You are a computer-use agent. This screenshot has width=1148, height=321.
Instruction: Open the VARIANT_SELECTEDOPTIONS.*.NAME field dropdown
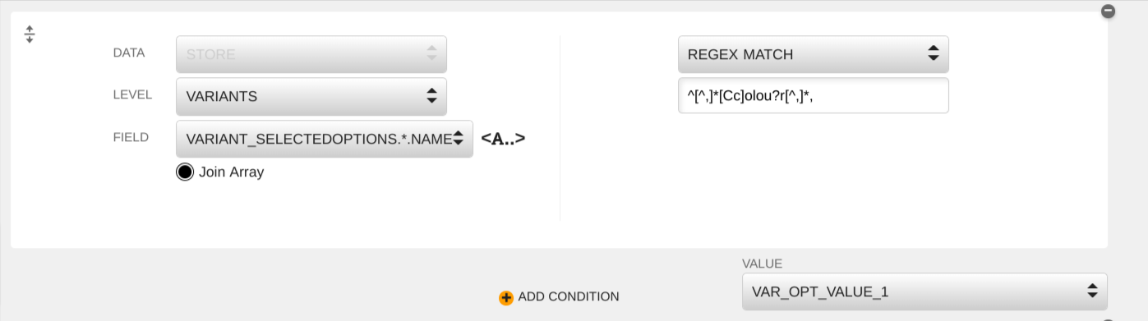325,139
